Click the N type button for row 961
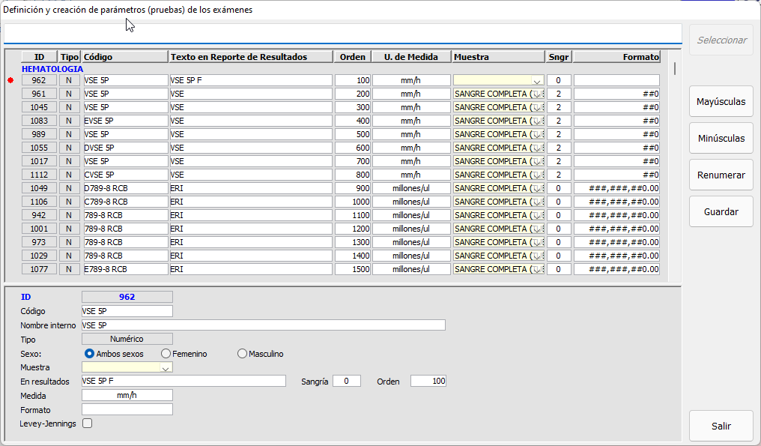The image size is (761, 446). tap(69, 94)
